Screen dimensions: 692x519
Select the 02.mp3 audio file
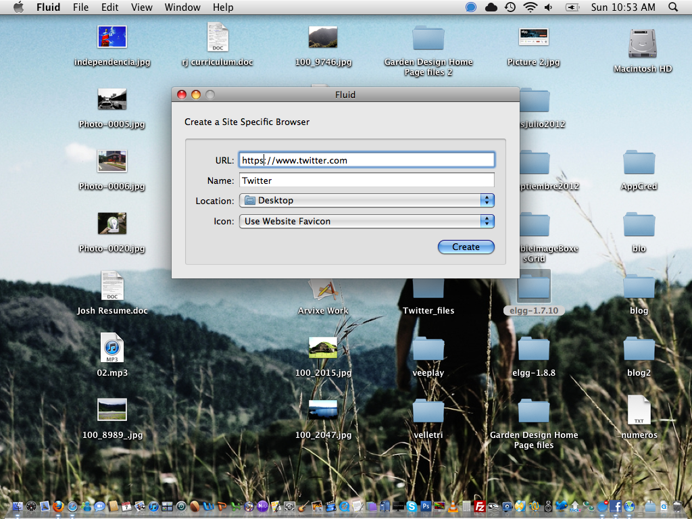tap(112, 348)
